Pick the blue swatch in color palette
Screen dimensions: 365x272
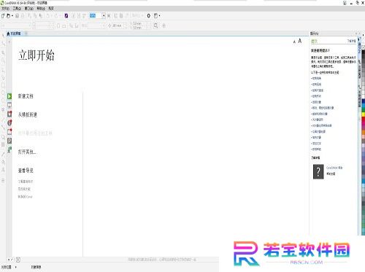363,101
